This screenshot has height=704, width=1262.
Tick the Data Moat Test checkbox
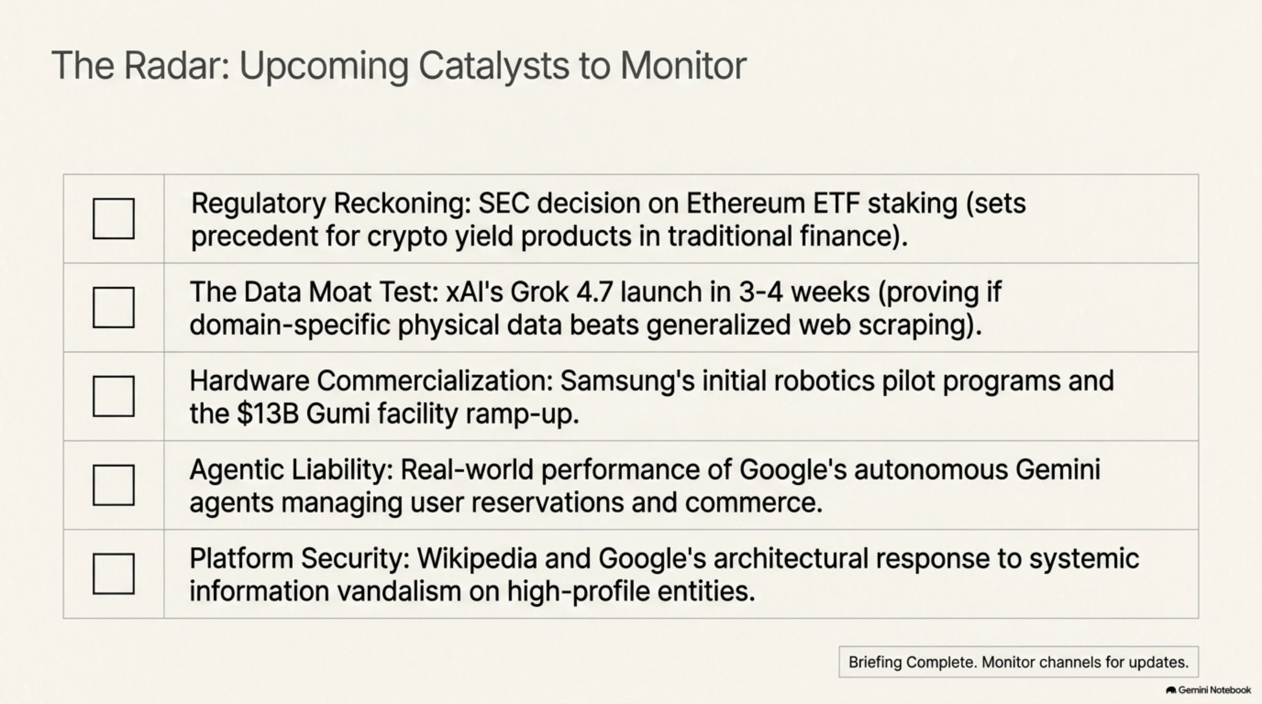point(114,307)
